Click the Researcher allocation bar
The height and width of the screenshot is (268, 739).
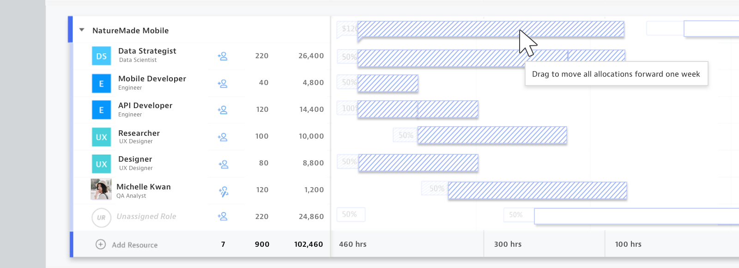pos(492,135)
